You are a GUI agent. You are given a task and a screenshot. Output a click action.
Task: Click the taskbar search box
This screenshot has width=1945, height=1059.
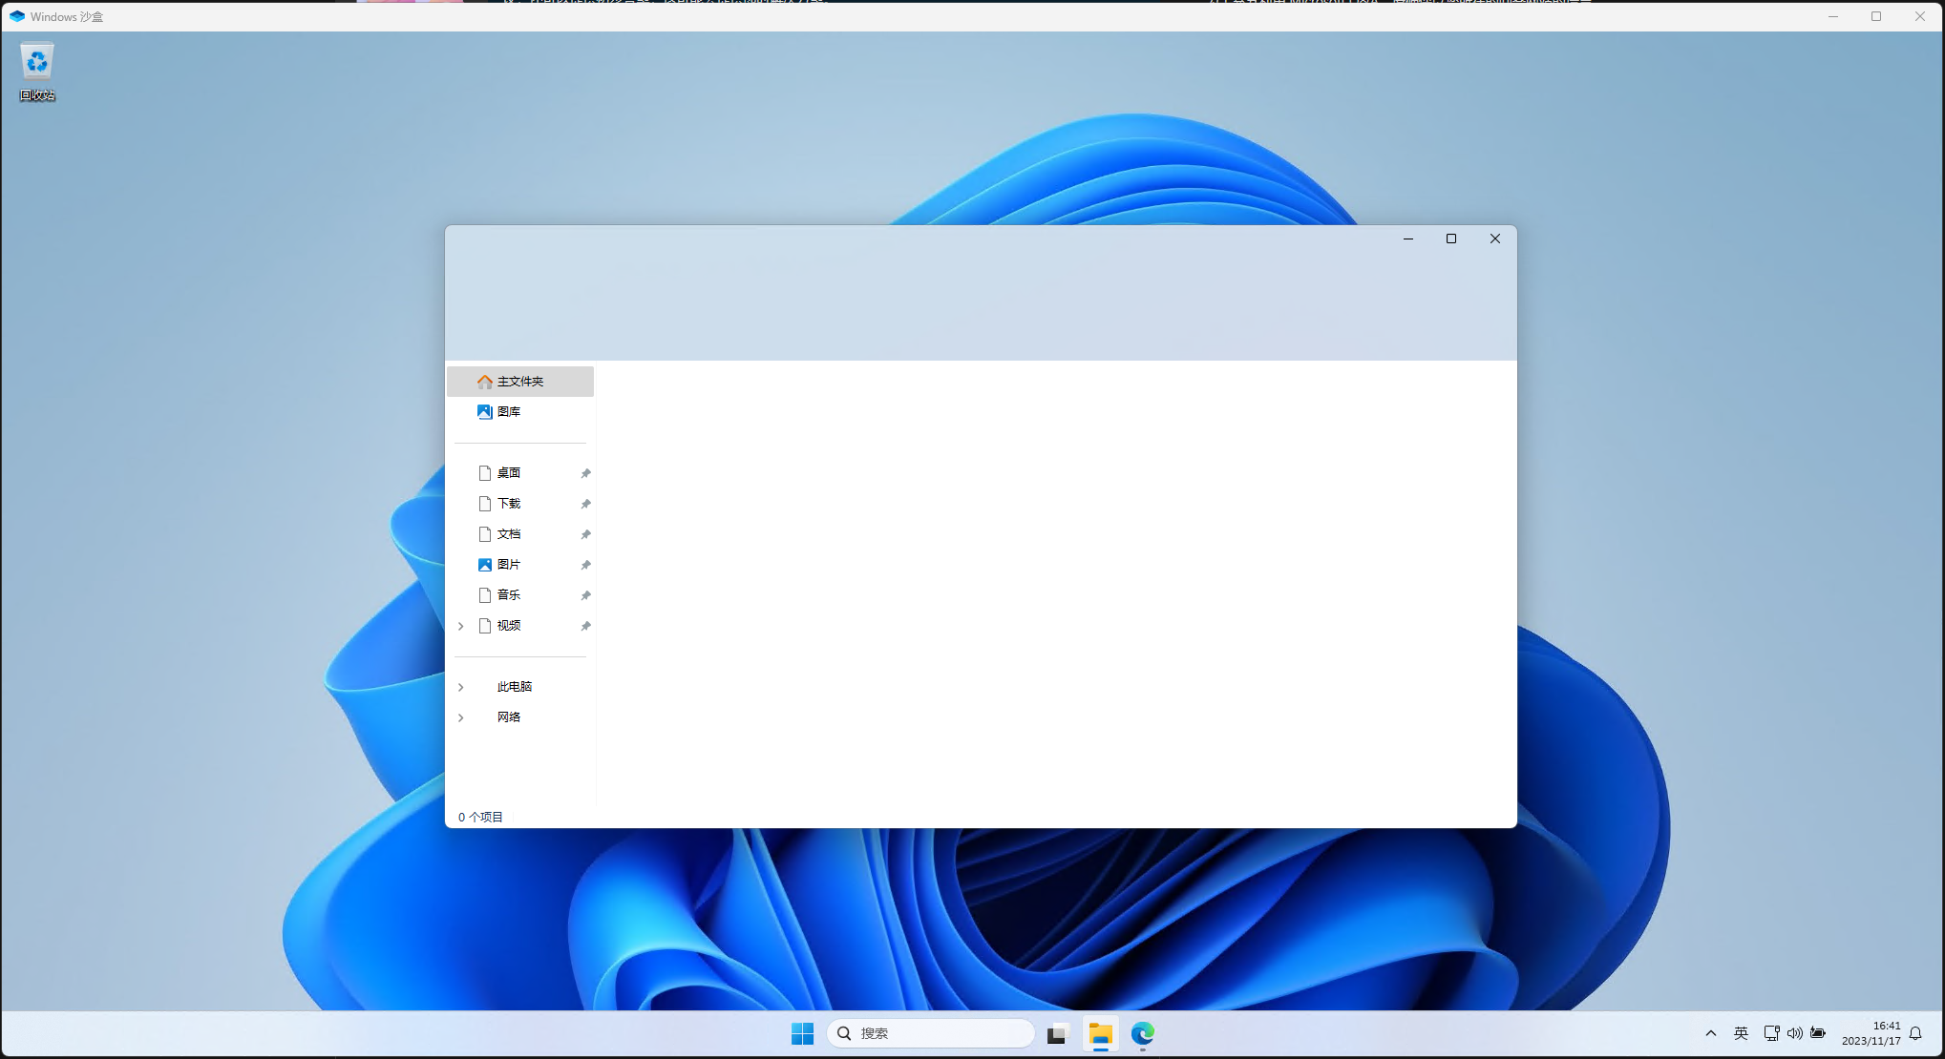pyautogui.click(x=931, y=1033)
